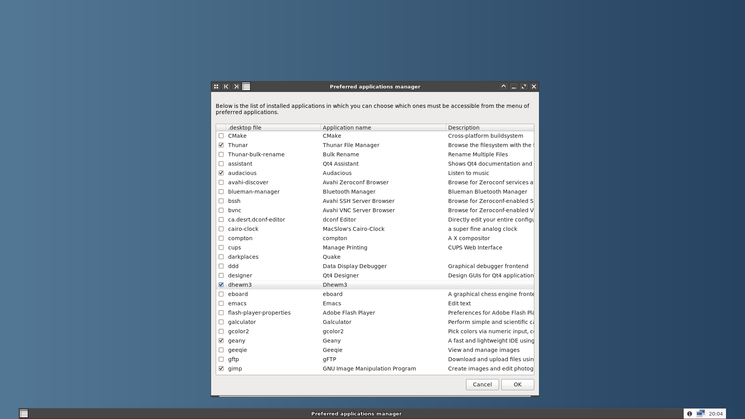745x419 pixels.
Task: Click the list icon in the taskbar
Action: 24,414
